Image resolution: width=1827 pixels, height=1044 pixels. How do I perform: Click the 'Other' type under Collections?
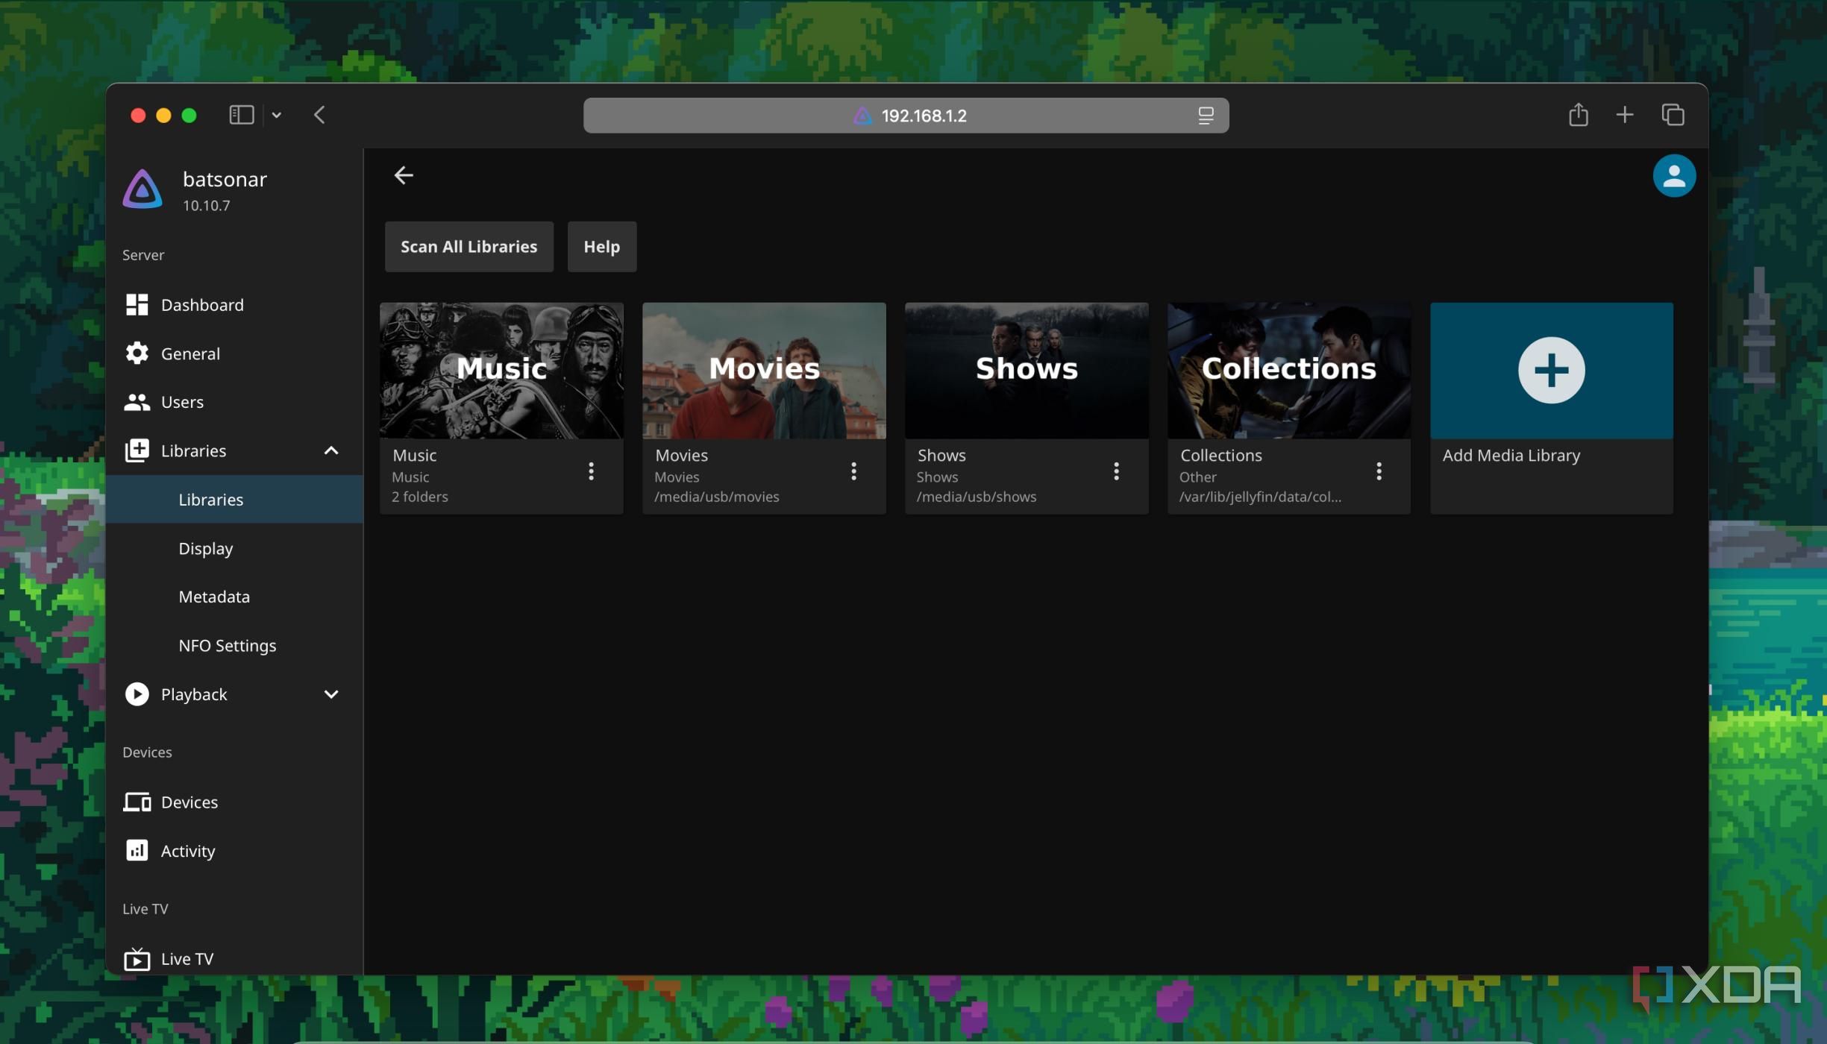tap(1197, 477)
